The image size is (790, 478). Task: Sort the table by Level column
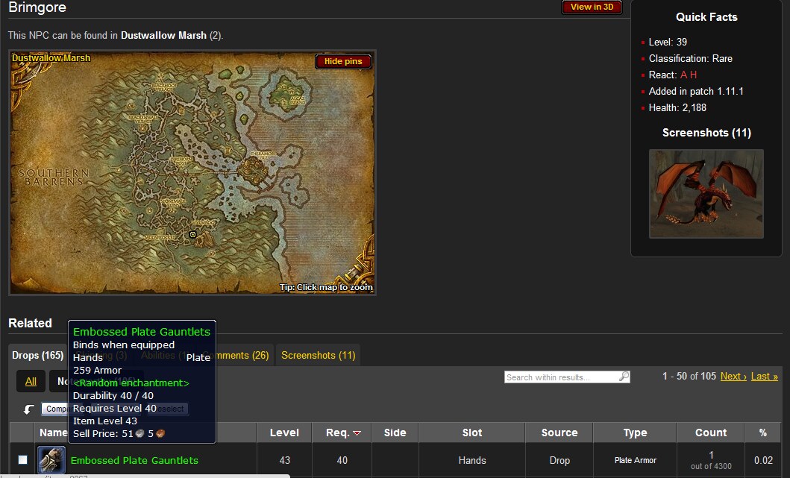284,433
